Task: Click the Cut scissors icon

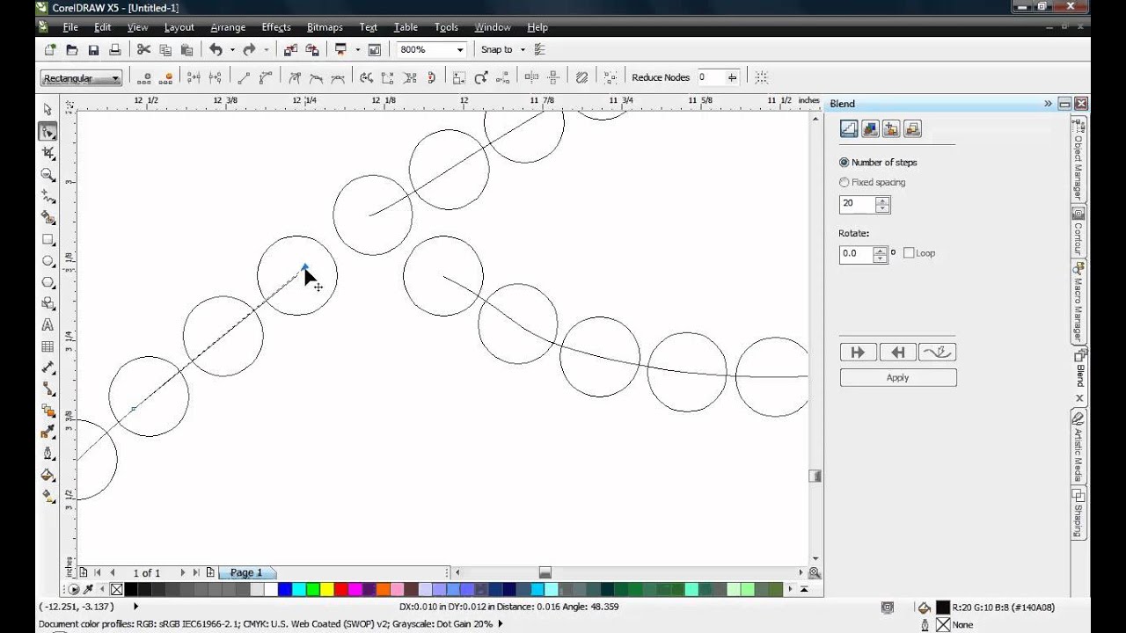Action: click(x=143, y=50)
